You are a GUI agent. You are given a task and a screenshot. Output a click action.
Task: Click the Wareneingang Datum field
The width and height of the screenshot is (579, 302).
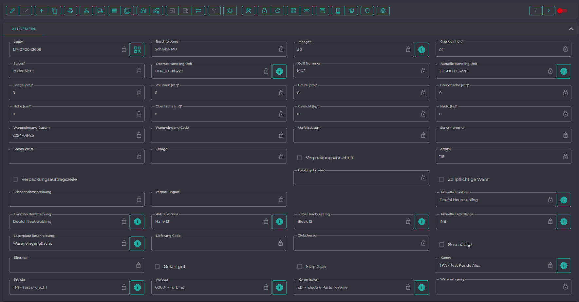[77, 135]
